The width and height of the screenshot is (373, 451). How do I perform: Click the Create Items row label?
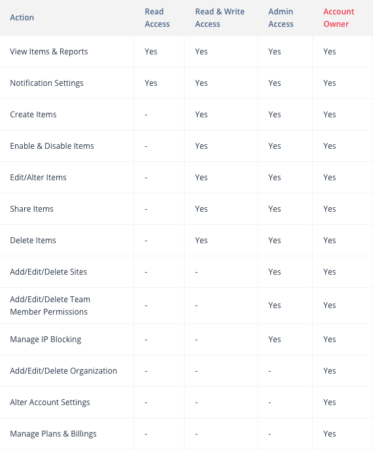tap(33, 115)
